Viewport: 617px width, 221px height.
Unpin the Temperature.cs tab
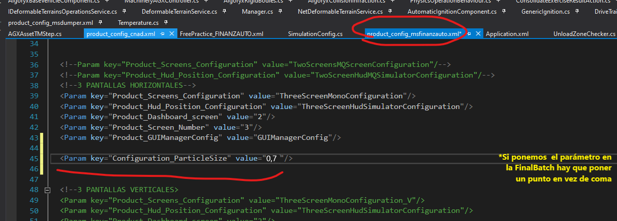[166, 23]
